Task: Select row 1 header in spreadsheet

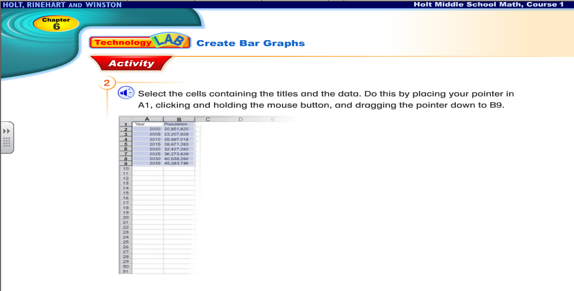Action: [x=125, y=124]
